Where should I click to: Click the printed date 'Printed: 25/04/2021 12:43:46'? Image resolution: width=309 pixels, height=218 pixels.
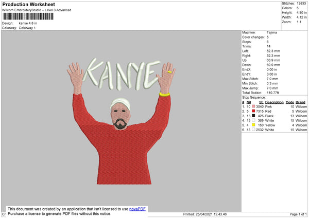(x=205, y=214)
